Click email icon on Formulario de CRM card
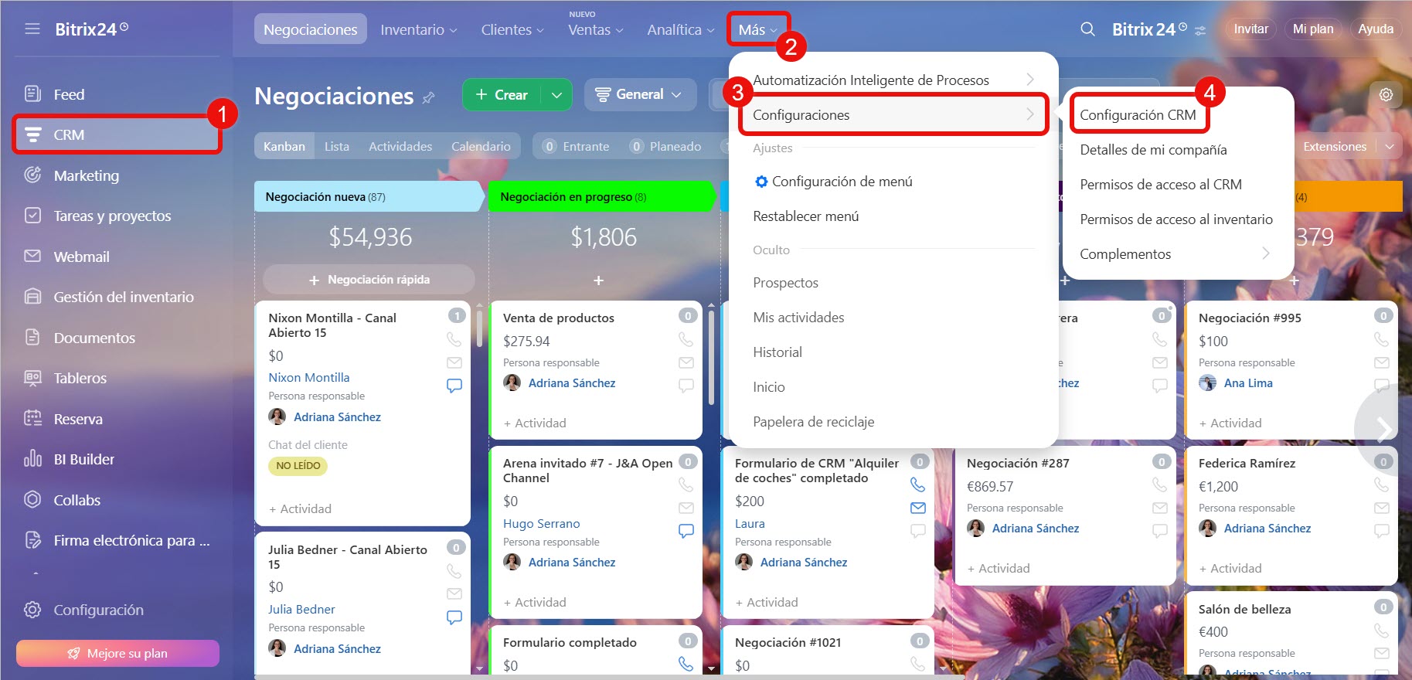 (x=917, y=508)
